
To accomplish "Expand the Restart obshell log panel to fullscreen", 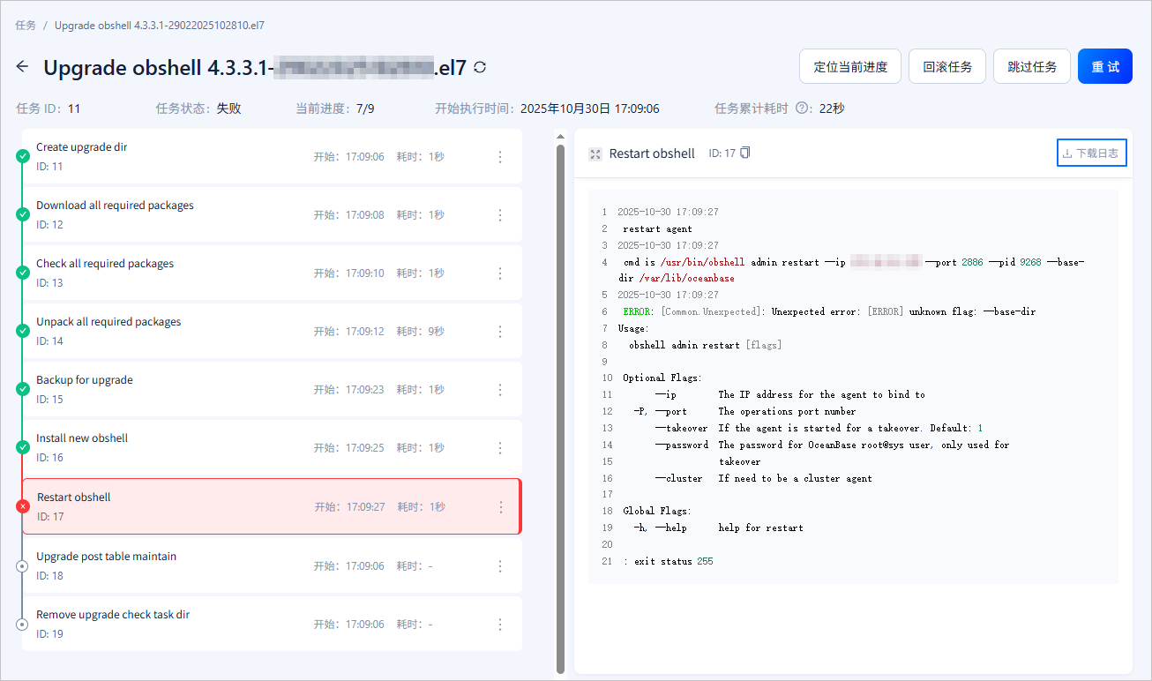I will [x=595, y=153].
